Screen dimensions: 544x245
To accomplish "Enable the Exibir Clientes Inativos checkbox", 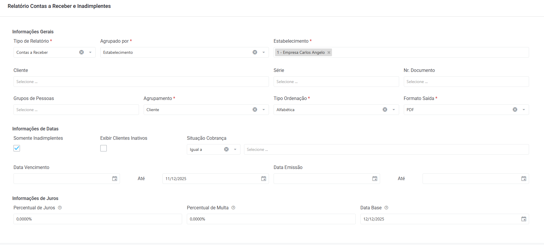I will click(104, 148).
